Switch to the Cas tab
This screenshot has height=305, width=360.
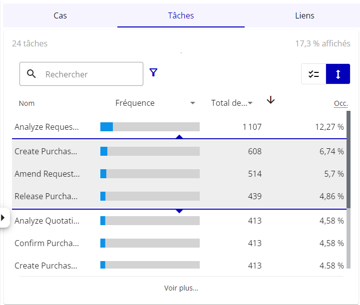pyautogui.click(x=60, y=15)
